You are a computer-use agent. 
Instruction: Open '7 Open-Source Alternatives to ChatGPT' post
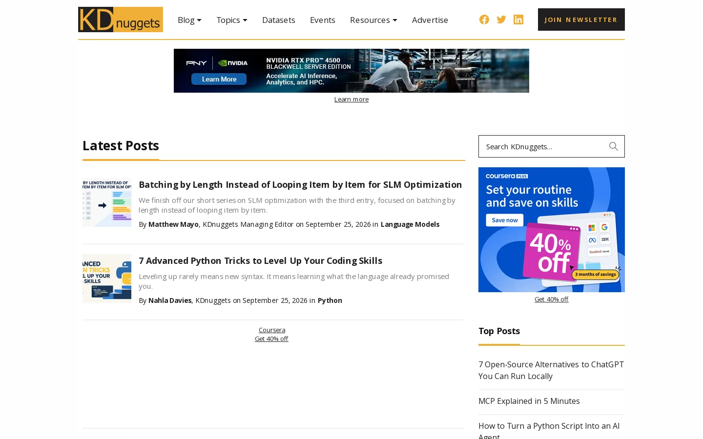pyautogui.click(x=551, y=370)
